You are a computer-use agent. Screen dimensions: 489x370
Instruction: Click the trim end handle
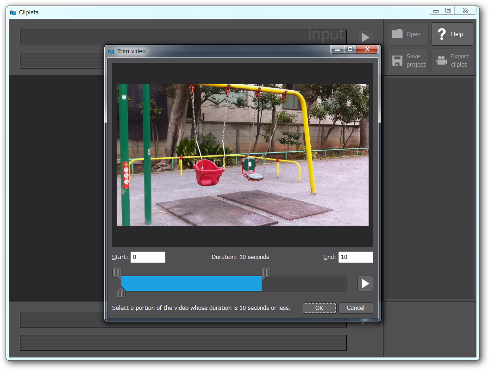(x=266, y=273)
